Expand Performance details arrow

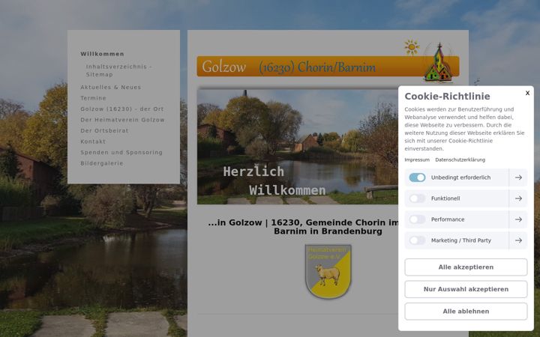click(x=518, y=219)
